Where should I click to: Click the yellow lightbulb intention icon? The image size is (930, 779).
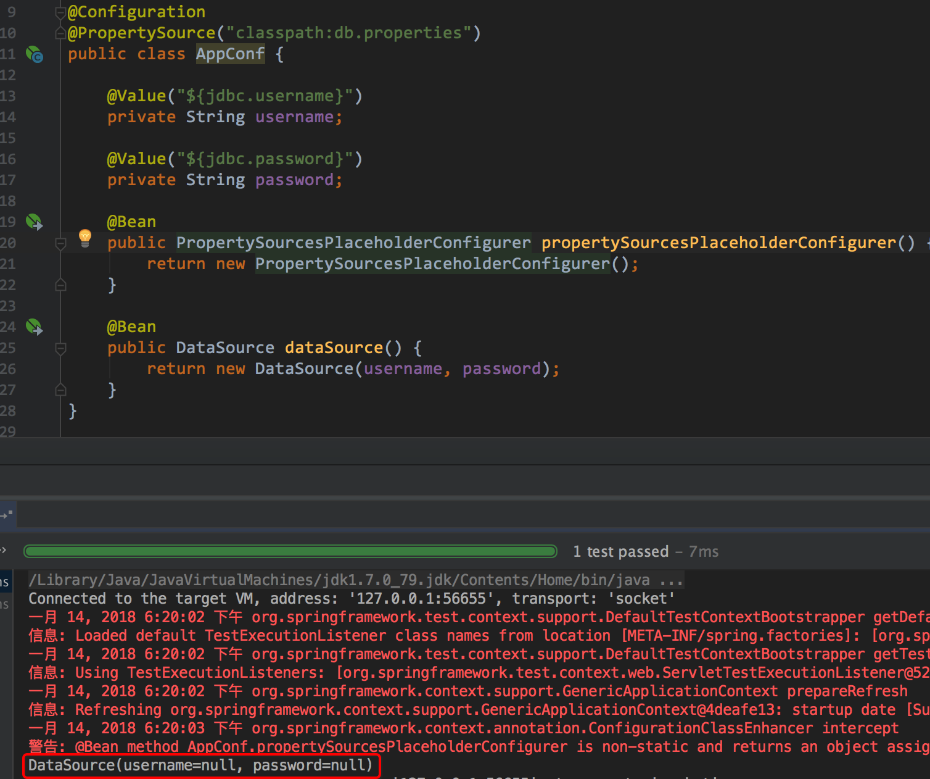click(85, 238)
